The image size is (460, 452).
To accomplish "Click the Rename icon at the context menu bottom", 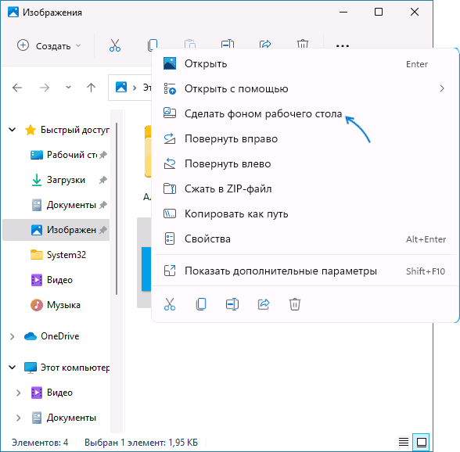I will (232, 304).
